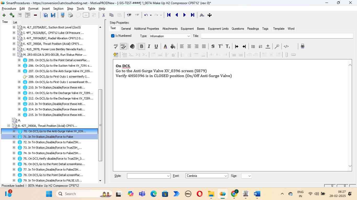Image resolution: width=357 pixels, height=200 pixels.
Task: Open Microsoft Word from taskbar
Action: coord(257,194)
